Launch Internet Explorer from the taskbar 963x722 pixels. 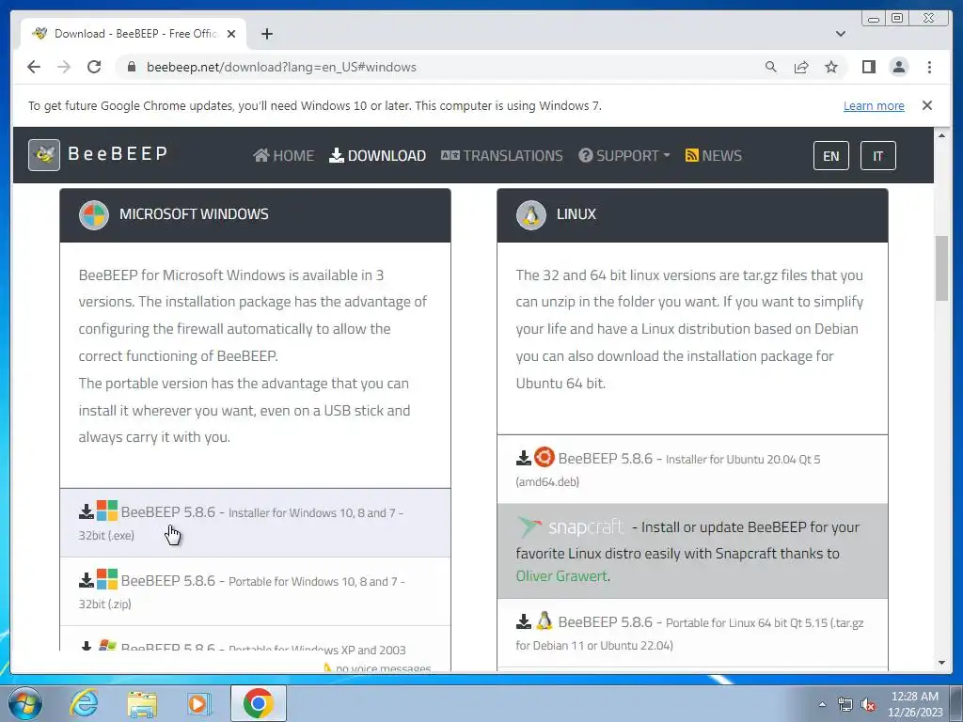tap(84, 703)
